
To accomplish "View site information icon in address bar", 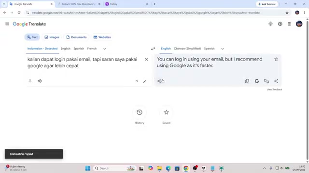I will coord(28,13).
